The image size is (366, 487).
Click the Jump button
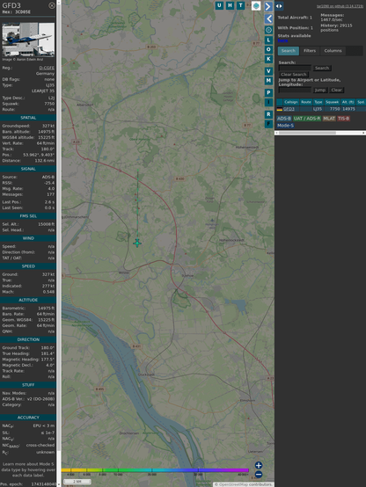point(320,90)
